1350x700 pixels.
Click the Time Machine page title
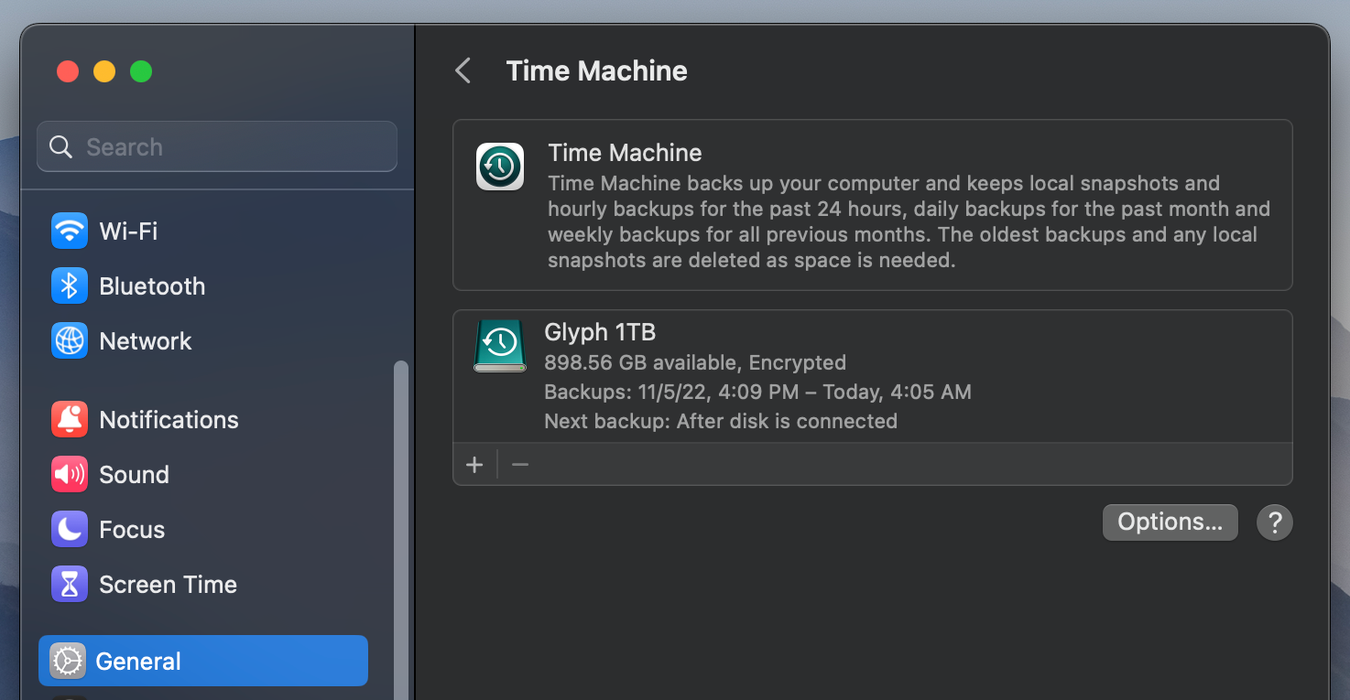(x=597, y=71)
